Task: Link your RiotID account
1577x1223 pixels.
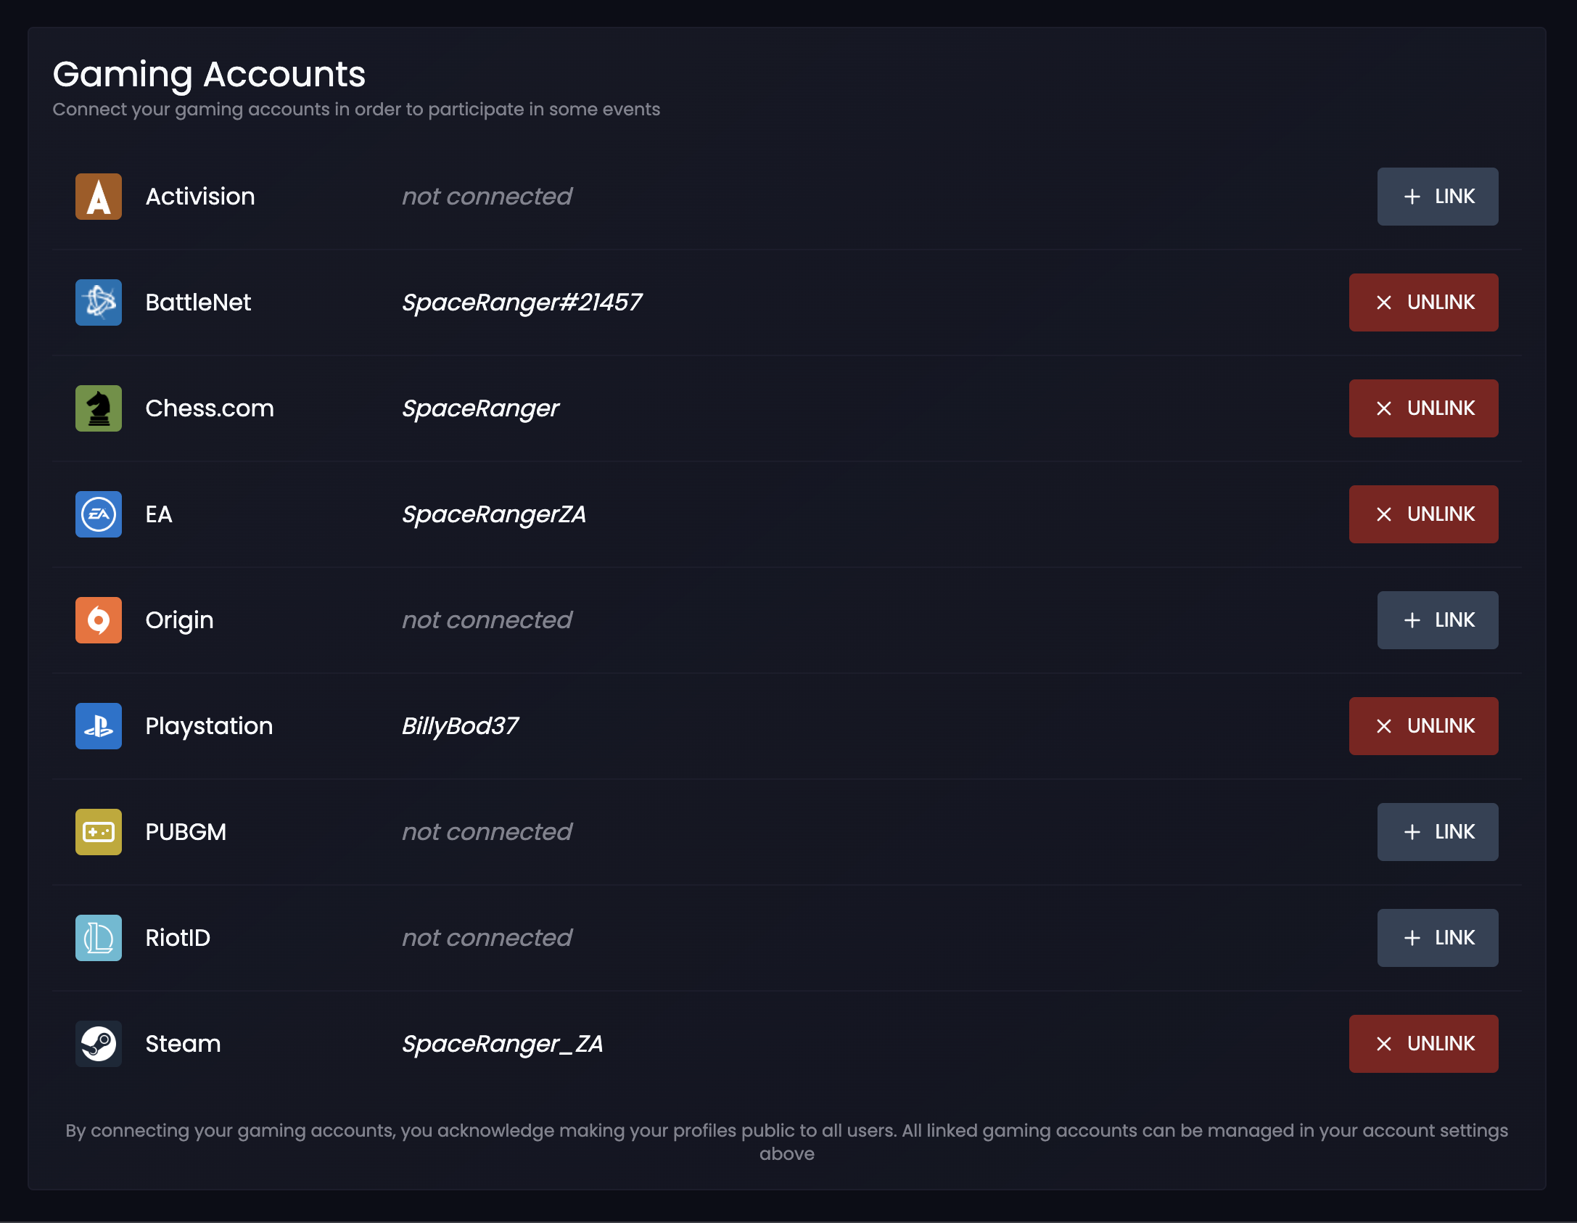Action: pos(1437,938)
